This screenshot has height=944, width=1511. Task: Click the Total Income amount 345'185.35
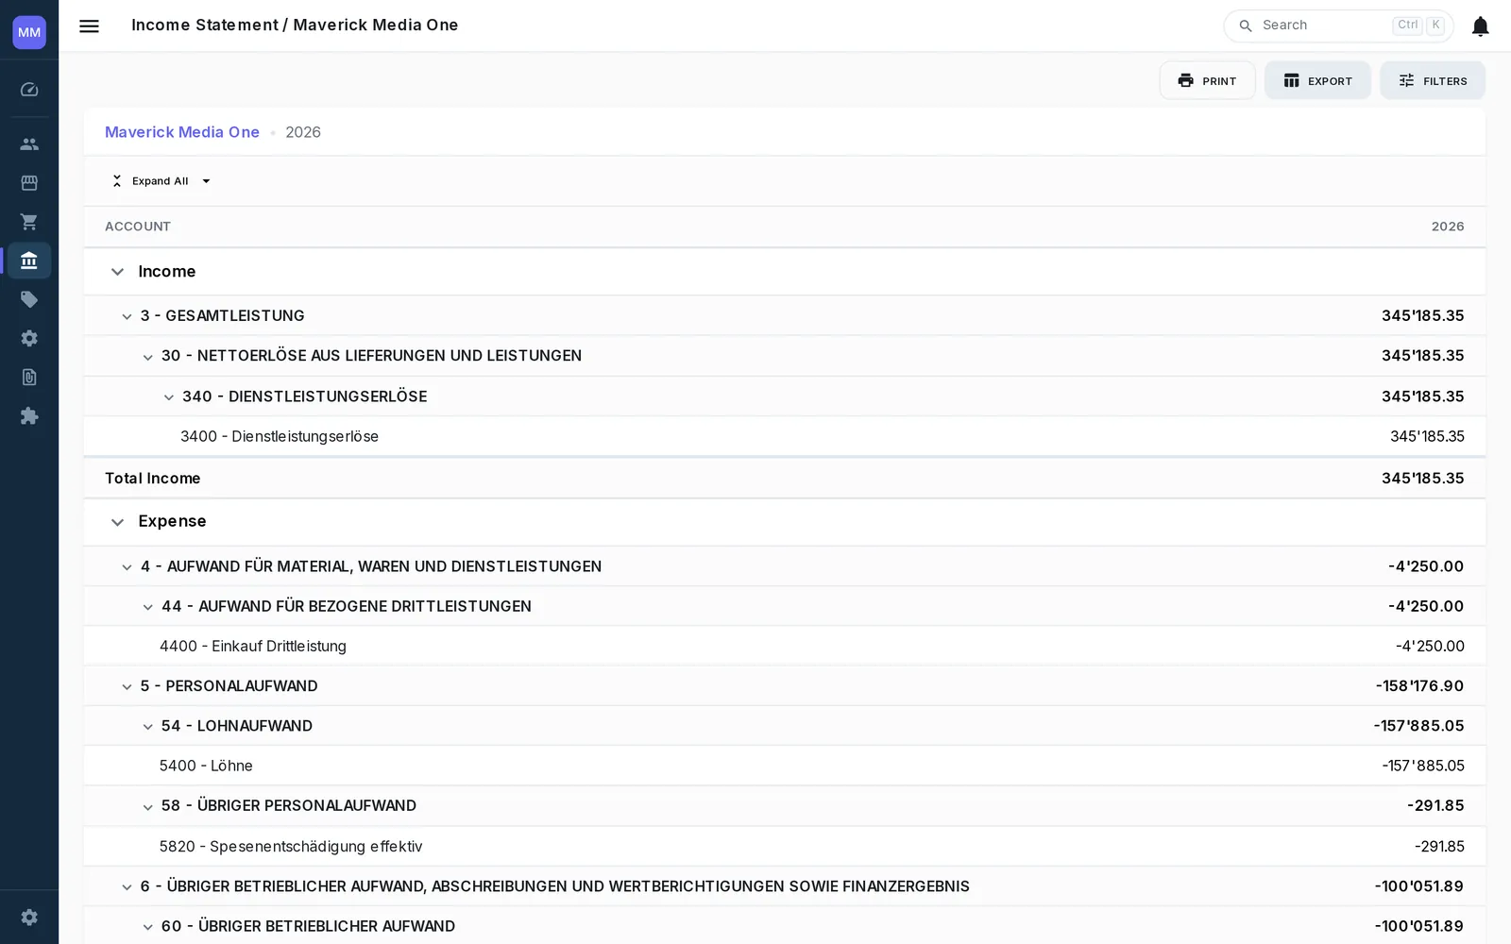coord(1422,479)
